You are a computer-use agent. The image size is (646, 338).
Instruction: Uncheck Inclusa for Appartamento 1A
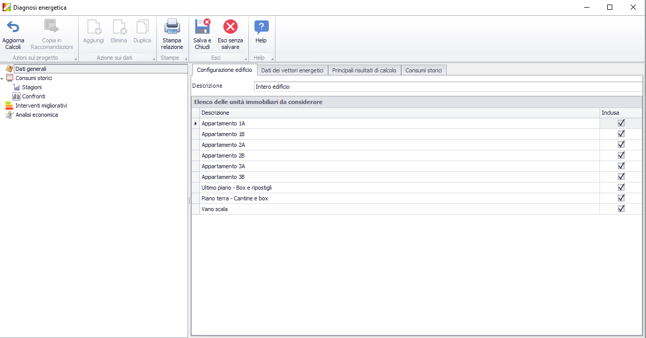click(x=621, y=123)
